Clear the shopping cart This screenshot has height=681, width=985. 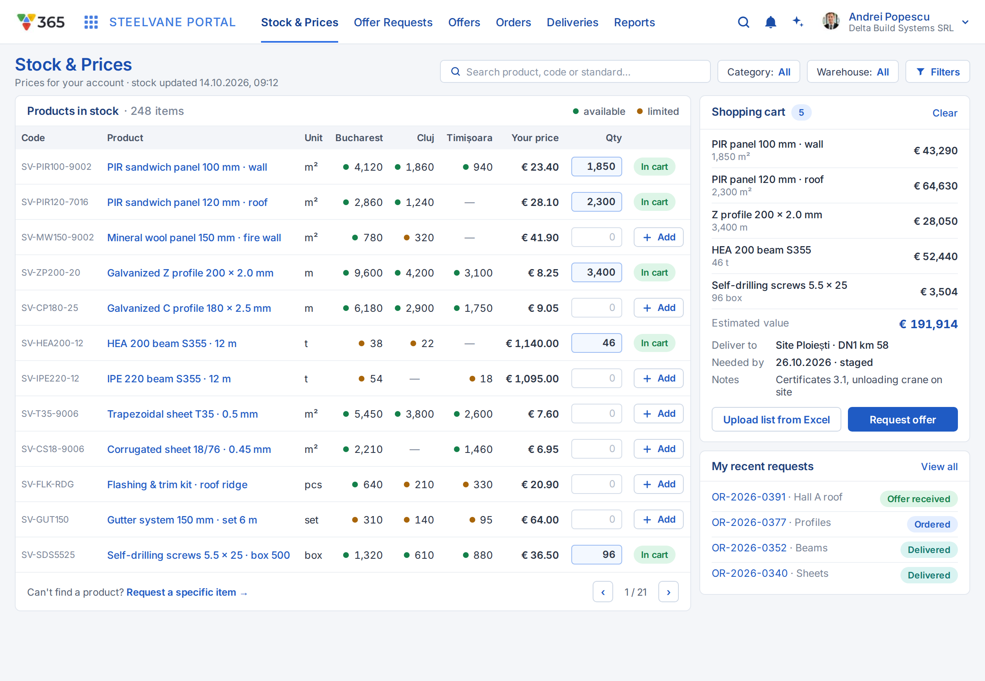click(x=944, y=113)
